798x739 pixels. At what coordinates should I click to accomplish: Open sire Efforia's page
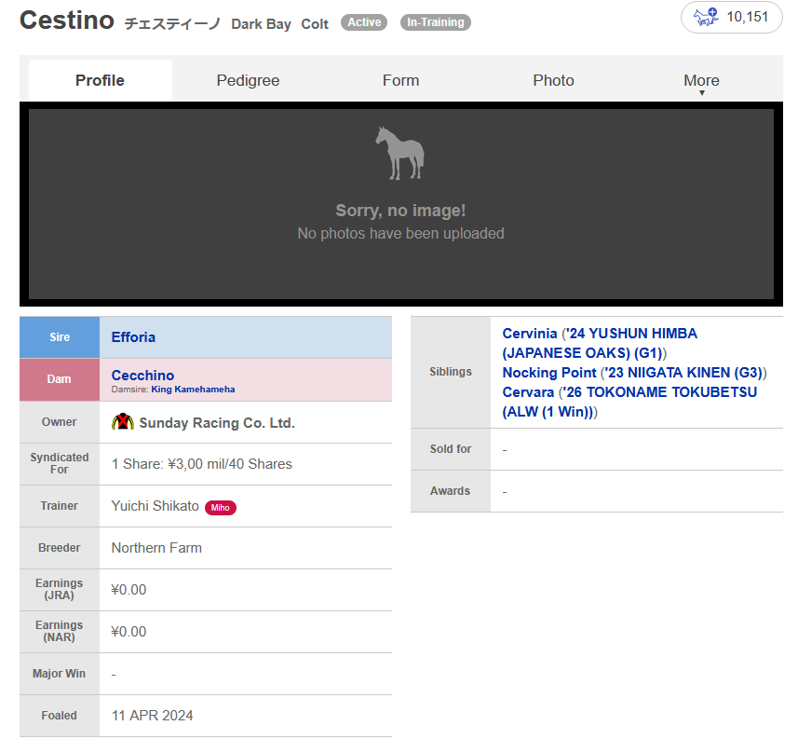pyautogui.click(x=133, y=337)
